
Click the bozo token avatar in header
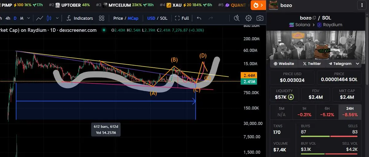[274, 5]
